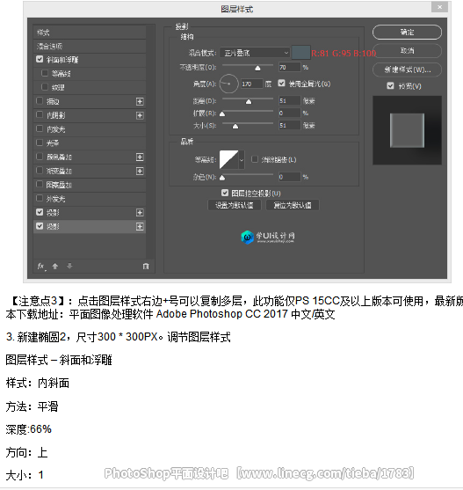Select the 外发光 style row
Viewport: 463px width, 490px height.
90,199
